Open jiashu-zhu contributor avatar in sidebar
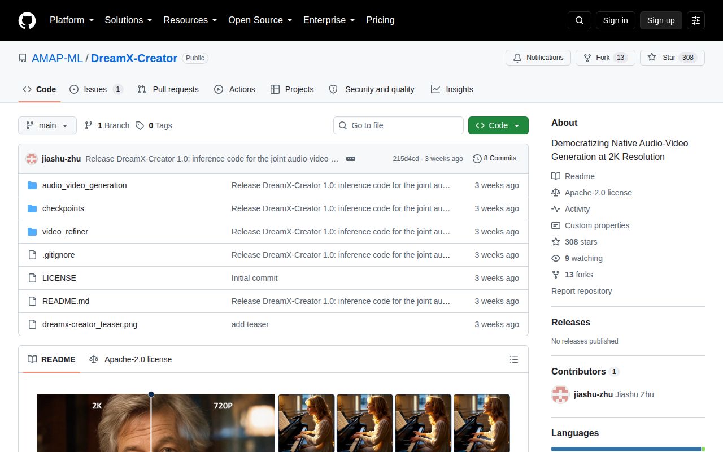Viewport: 723px width, 452px height. [x=560, y=394]
